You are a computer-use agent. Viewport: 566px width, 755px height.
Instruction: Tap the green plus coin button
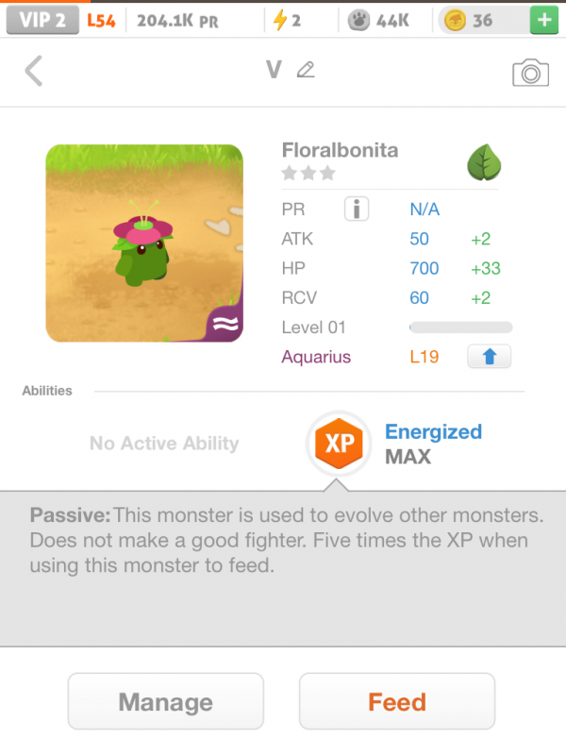(542, 20)
